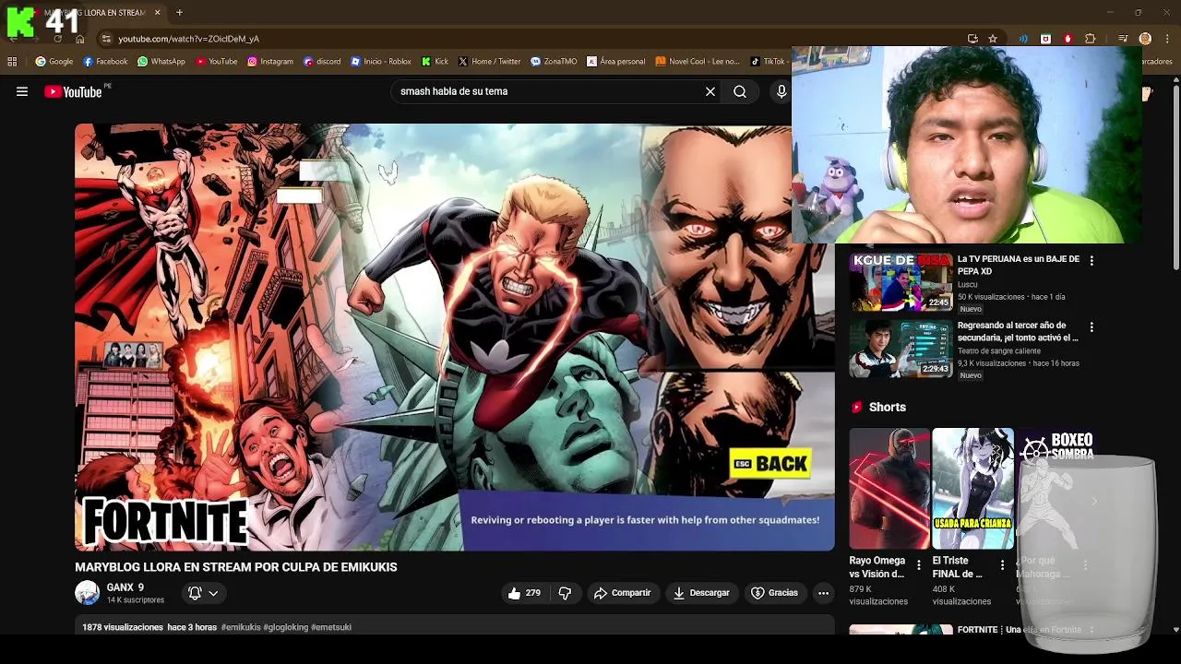Open the discord bookmark
This screenshot has width=1181, height=664.
pyautogui.click(x=322, y=62)
